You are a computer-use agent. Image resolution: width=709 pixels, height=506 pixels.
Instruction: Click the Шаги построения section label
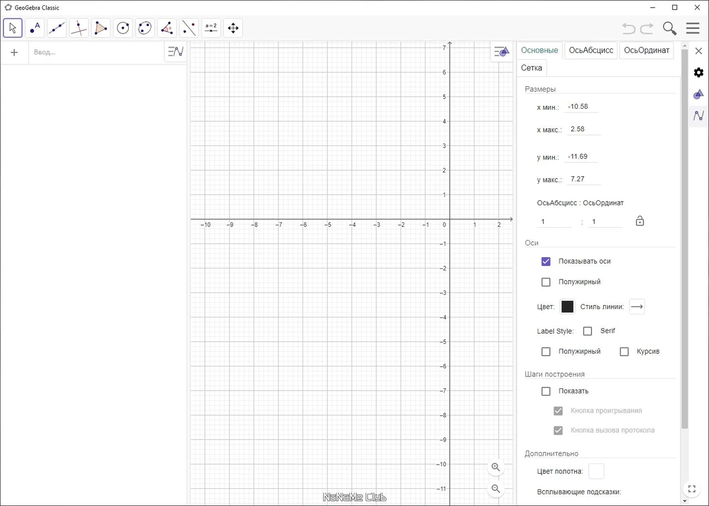555,374
